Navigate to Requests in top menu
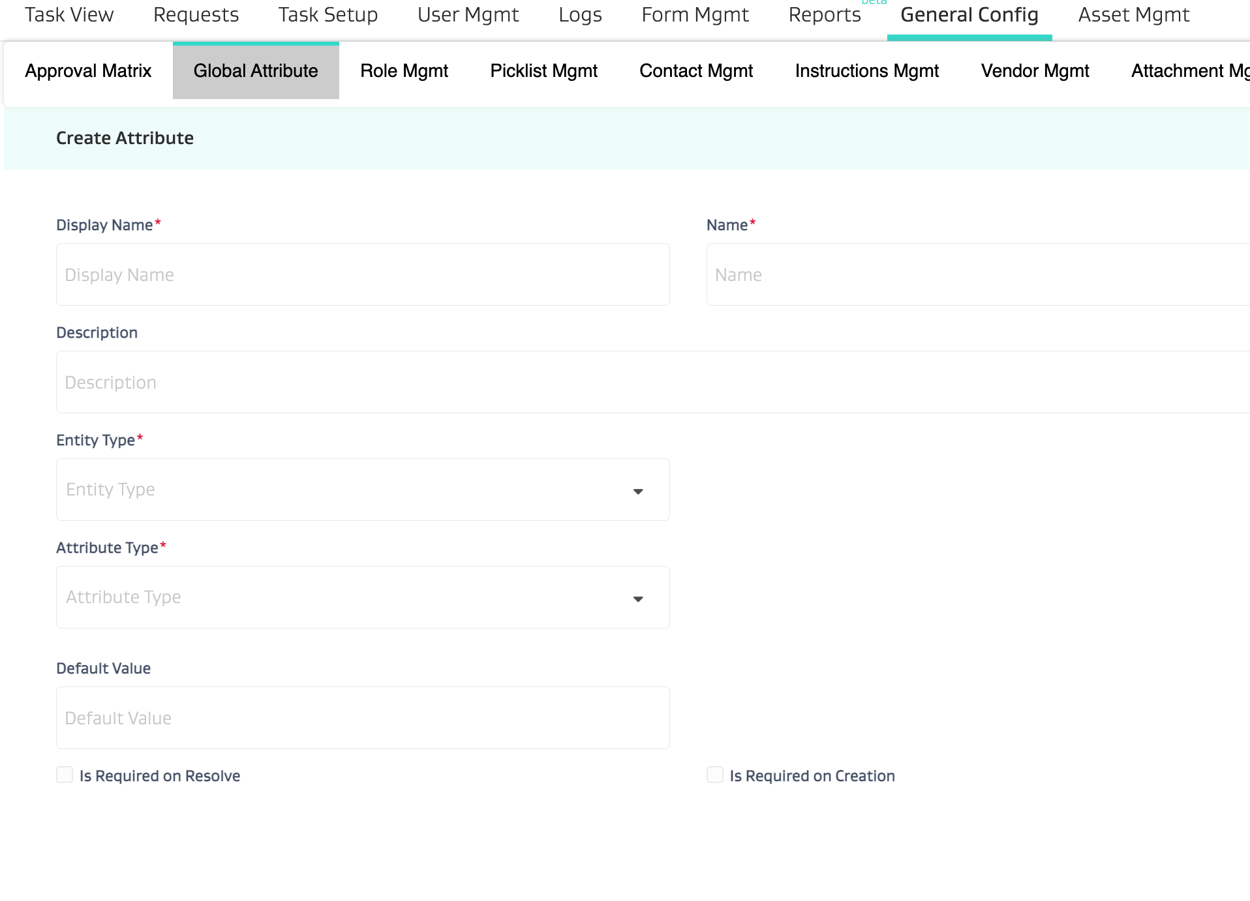The image size is (1250, 901). pos(196,14)
